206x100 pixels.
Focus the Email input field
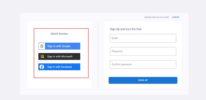pyautogui.click(x=143, y=38)
